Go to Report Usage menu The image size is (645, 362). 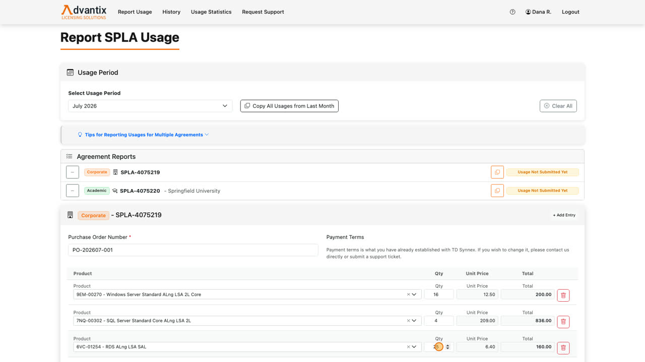pyautogui.click(x=135, y=12)
